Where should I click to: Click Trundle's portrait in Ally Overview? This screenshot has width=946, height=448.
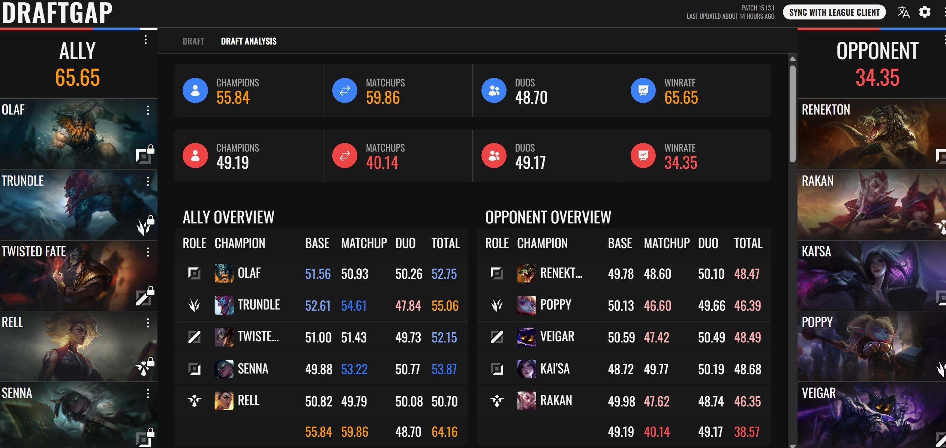[224, 305]
